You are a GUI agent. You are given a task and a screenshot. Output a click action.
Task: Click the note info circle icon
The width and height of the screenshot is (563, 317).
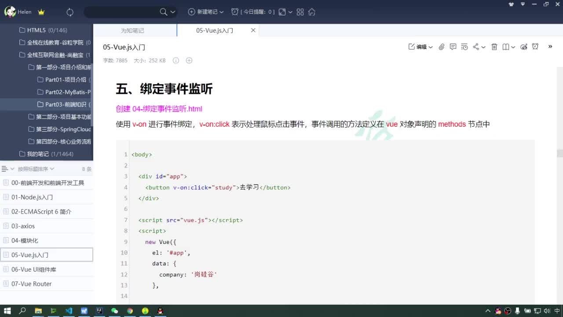point(176,61)
